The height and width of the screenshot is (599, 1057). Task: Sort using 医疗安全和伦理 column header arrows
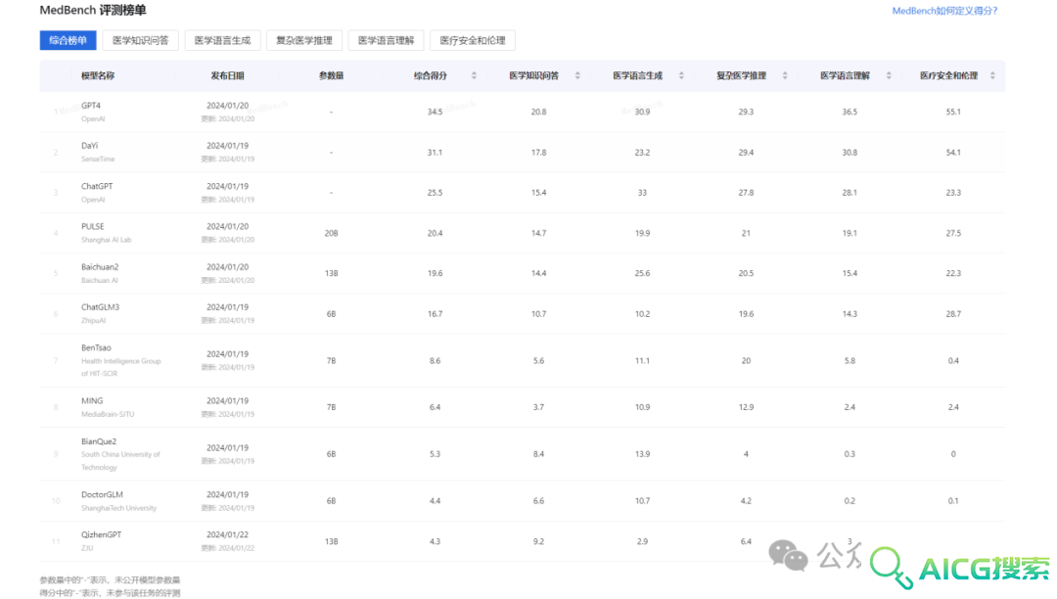992,75
